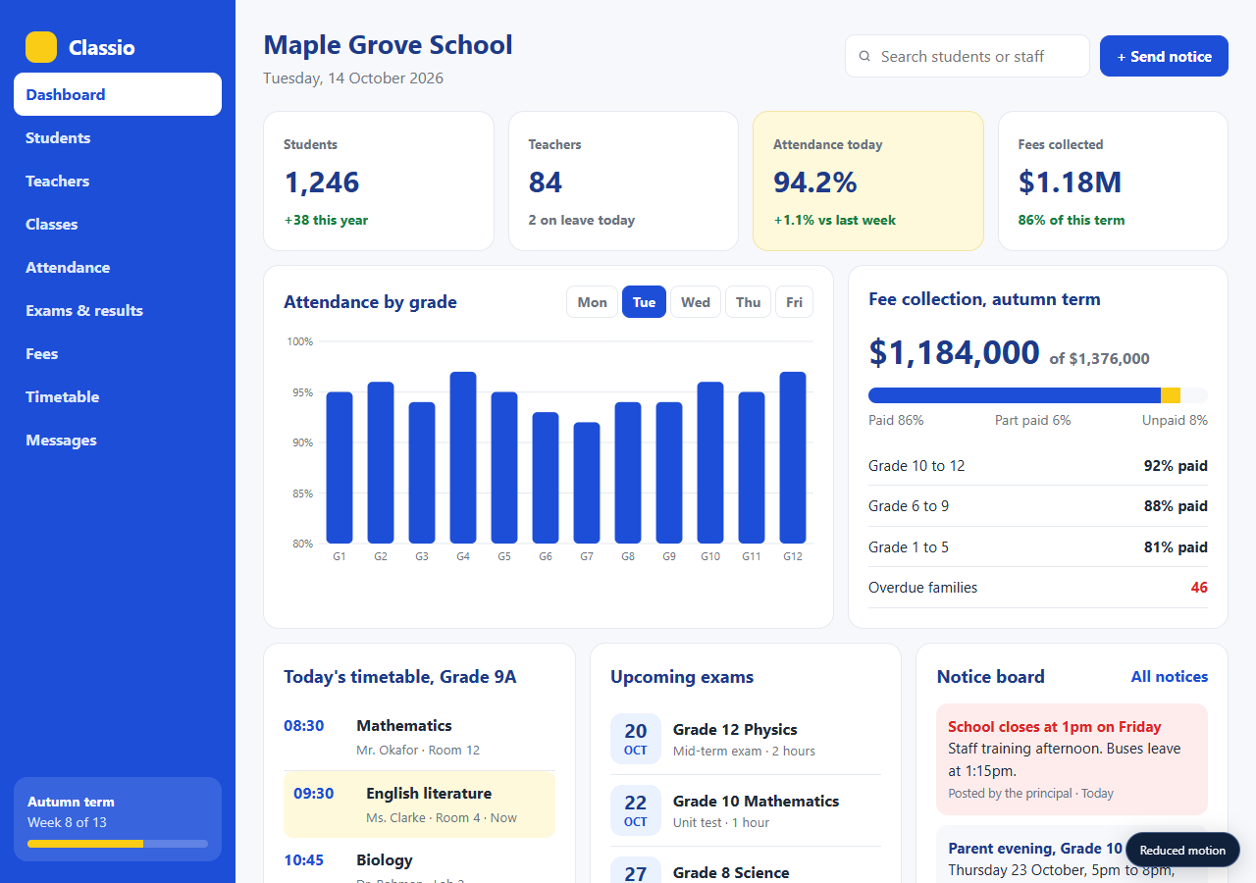Select the Fri day tab
The image size is (1256, 883).
pyautogui.click(x=795, y=302)
